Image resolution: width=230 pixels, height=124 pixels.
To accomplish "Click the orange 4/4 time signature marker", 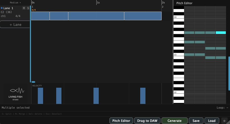I will point(34,10).
